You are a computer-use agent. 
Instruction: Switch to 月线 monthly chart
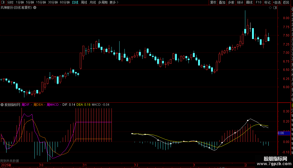pos(93,2)
